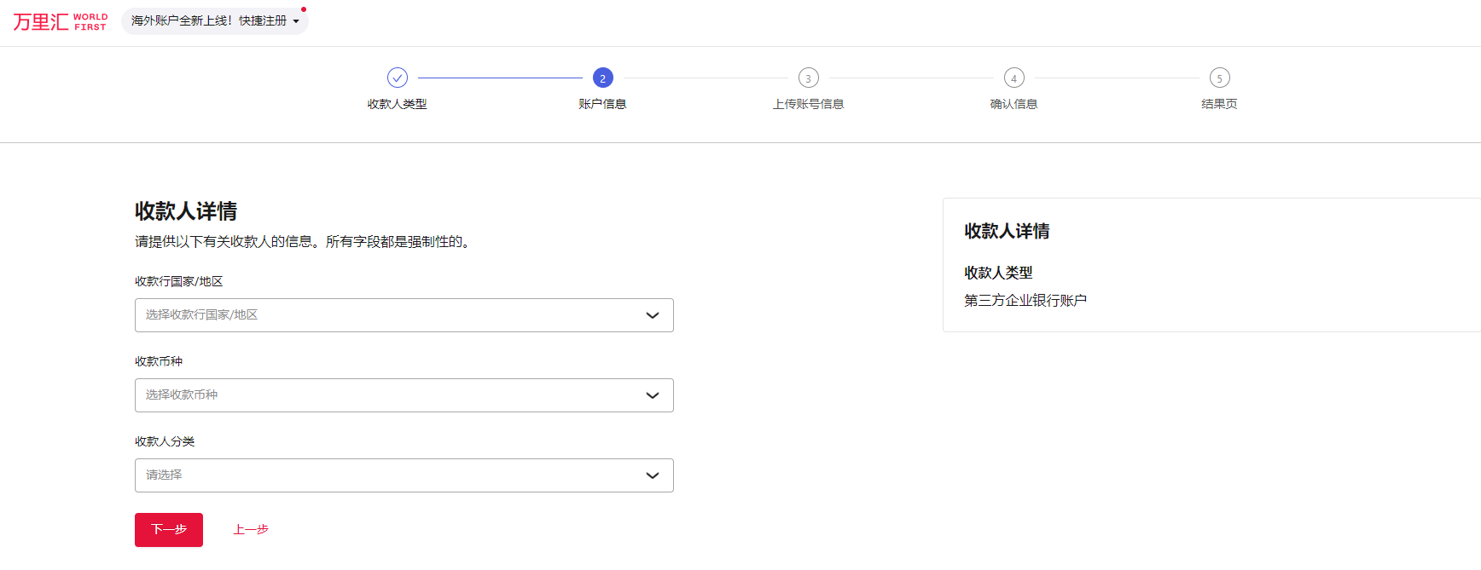Click the completed step checkmark icon

tap(398, 78)
